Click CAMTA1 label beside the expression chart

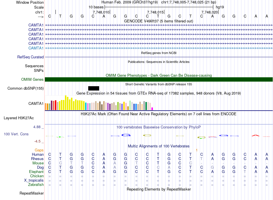(36, 103)
